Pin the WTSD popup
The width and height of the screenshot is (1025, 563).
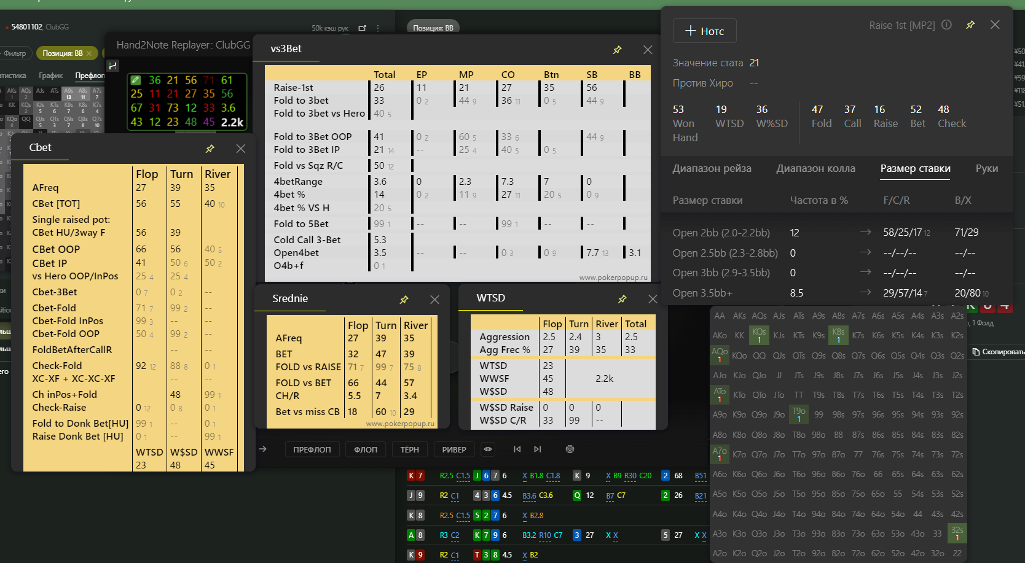[622, 299]
